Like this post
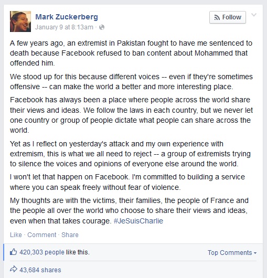 click(x=16, y=235)
